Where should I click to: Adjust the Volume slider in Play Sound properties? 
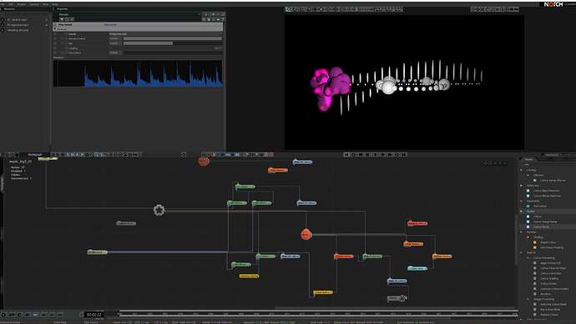click(x=173, y=38)
